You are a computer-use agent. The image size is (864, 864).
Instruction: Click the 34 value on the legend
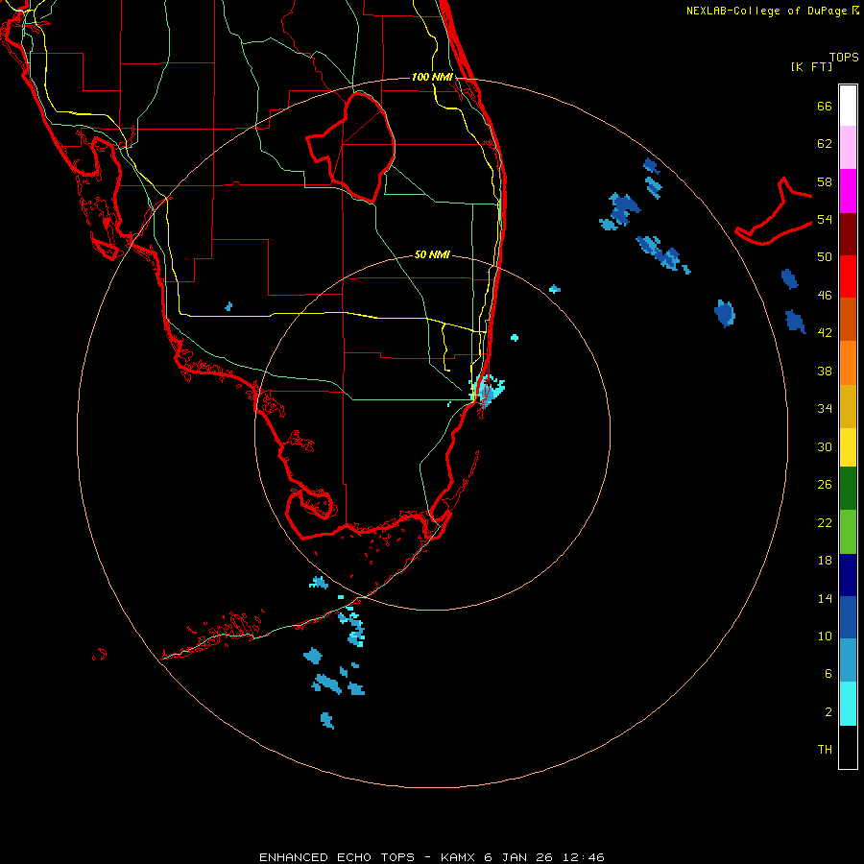coord(825,409)
